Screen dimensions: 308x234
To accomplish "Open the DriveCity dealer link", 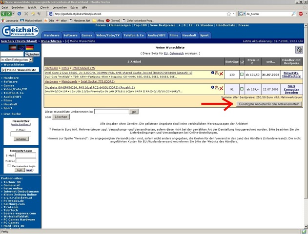I will click(291, 73).
